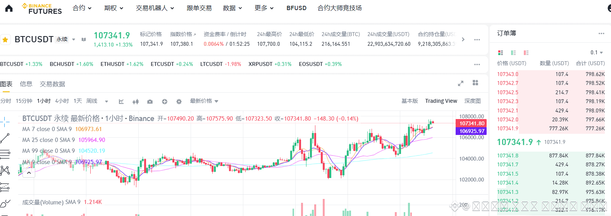
Task: Switch chart to 深度图 view
Action: (x=473, y=101)
